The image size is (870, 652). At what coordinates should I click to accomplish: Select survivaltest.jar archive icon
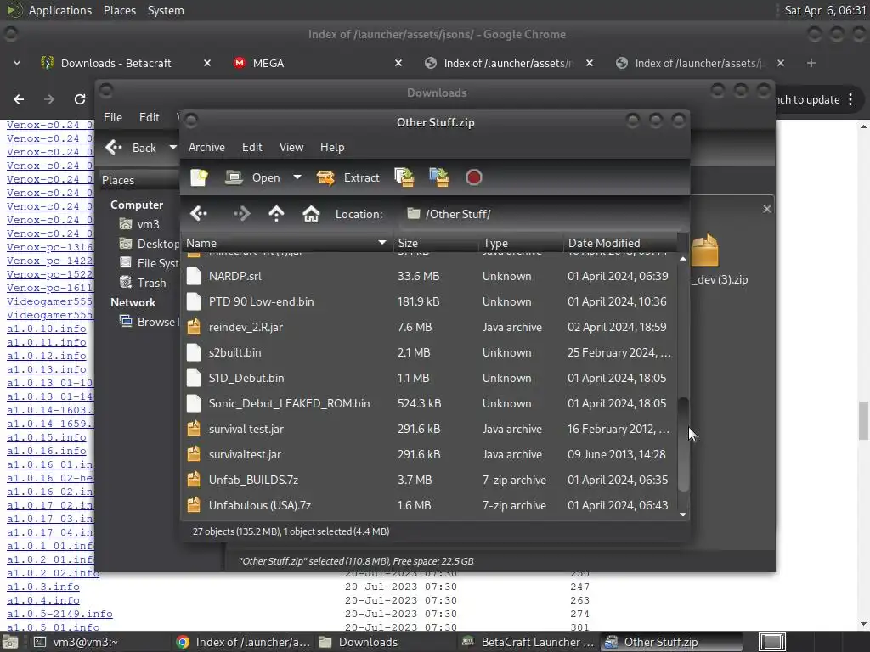click(x=194, y=455)
